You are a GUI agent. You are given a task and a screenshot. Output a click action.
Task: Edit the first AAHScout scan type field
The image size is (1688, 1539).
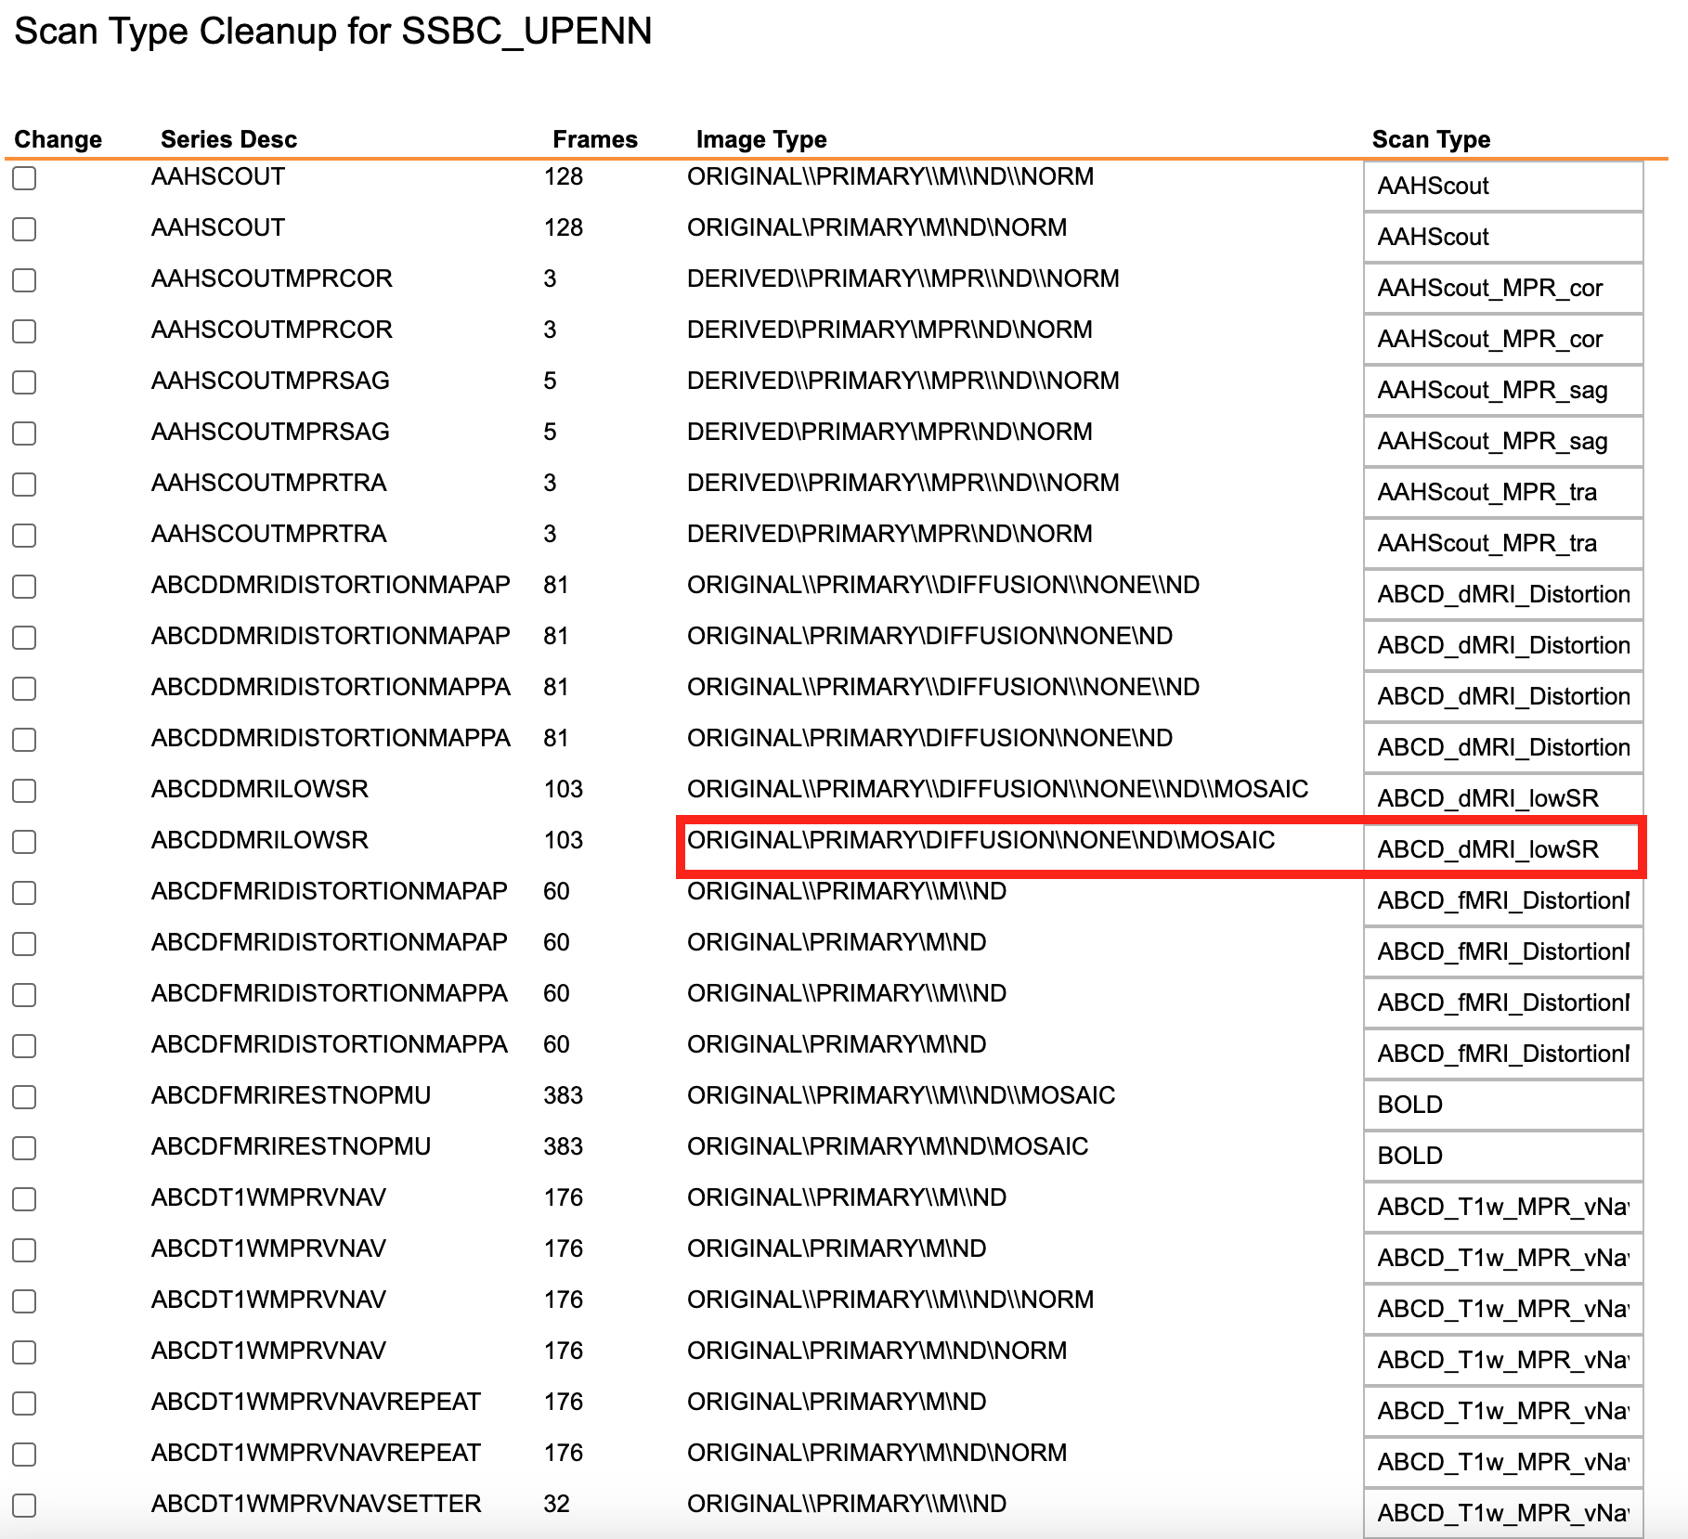click(1503, 186)
